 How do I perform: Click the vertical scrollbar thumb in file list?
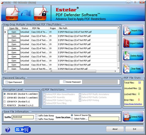[x=118, y=46]
